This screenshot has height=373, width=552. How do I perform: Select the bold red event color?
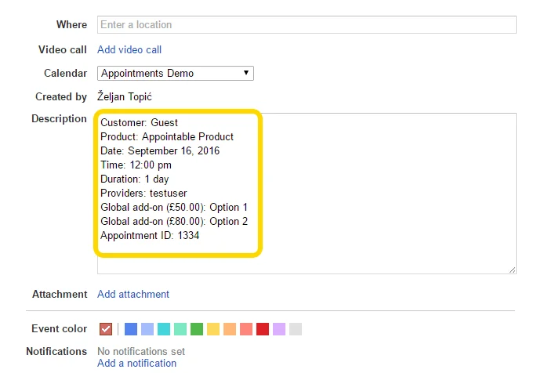point(263,329)
